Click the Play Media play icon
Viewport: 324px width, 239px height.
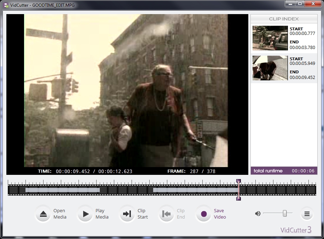[86, 214]
